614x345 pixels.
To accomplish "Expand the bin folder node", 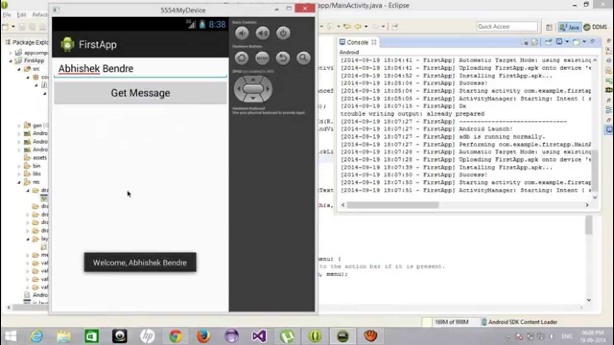I will pyautogui.click(x=20, y=166).
